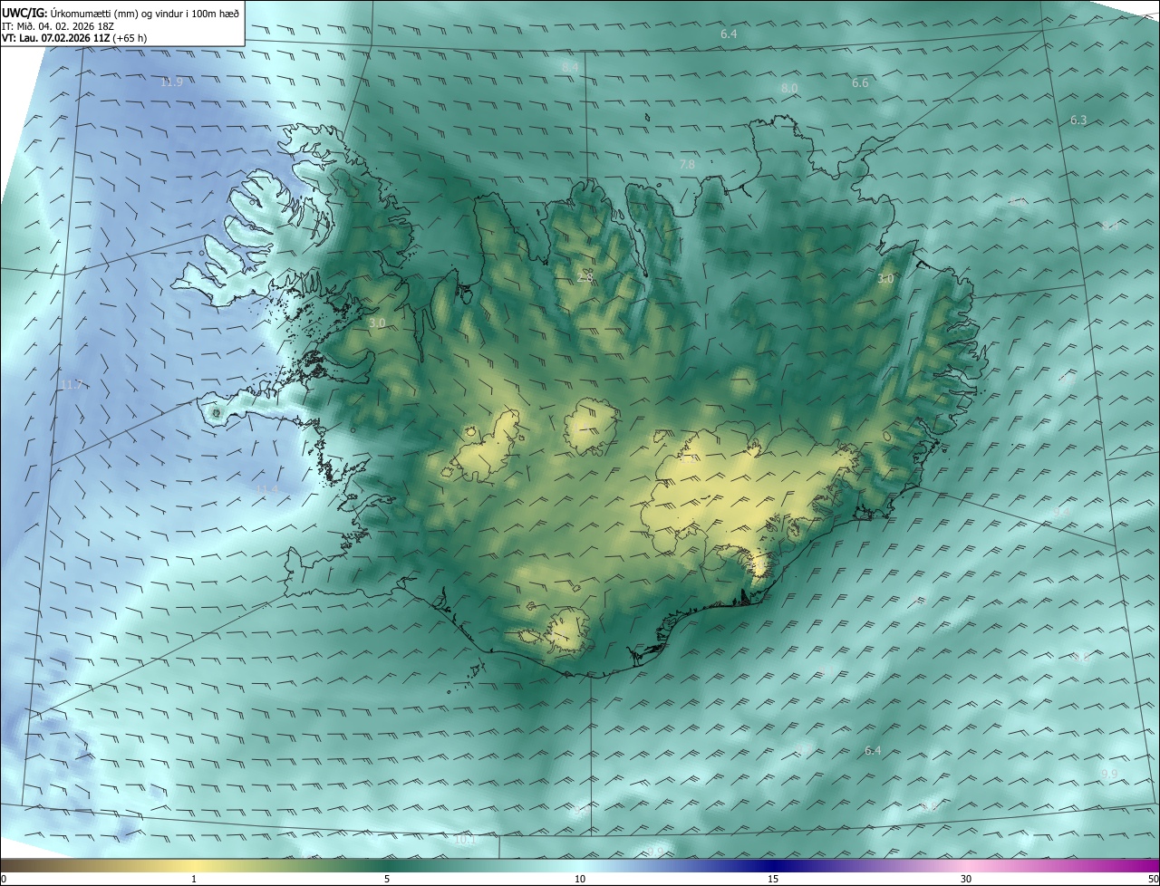Click the pale yellow band of the color scale

pos(195,865)
